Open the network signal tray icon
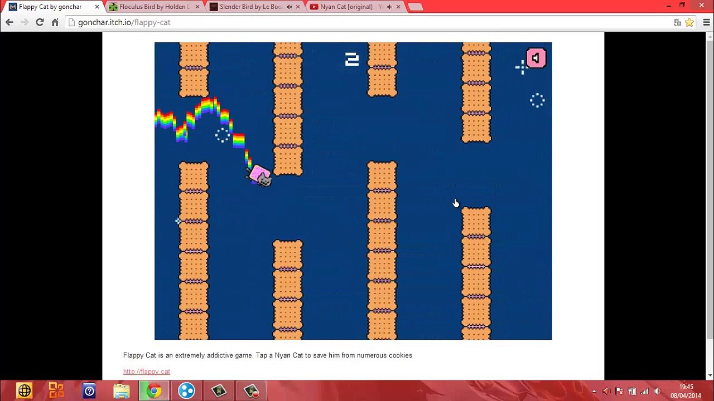714x401 pixels. (645, 391)
